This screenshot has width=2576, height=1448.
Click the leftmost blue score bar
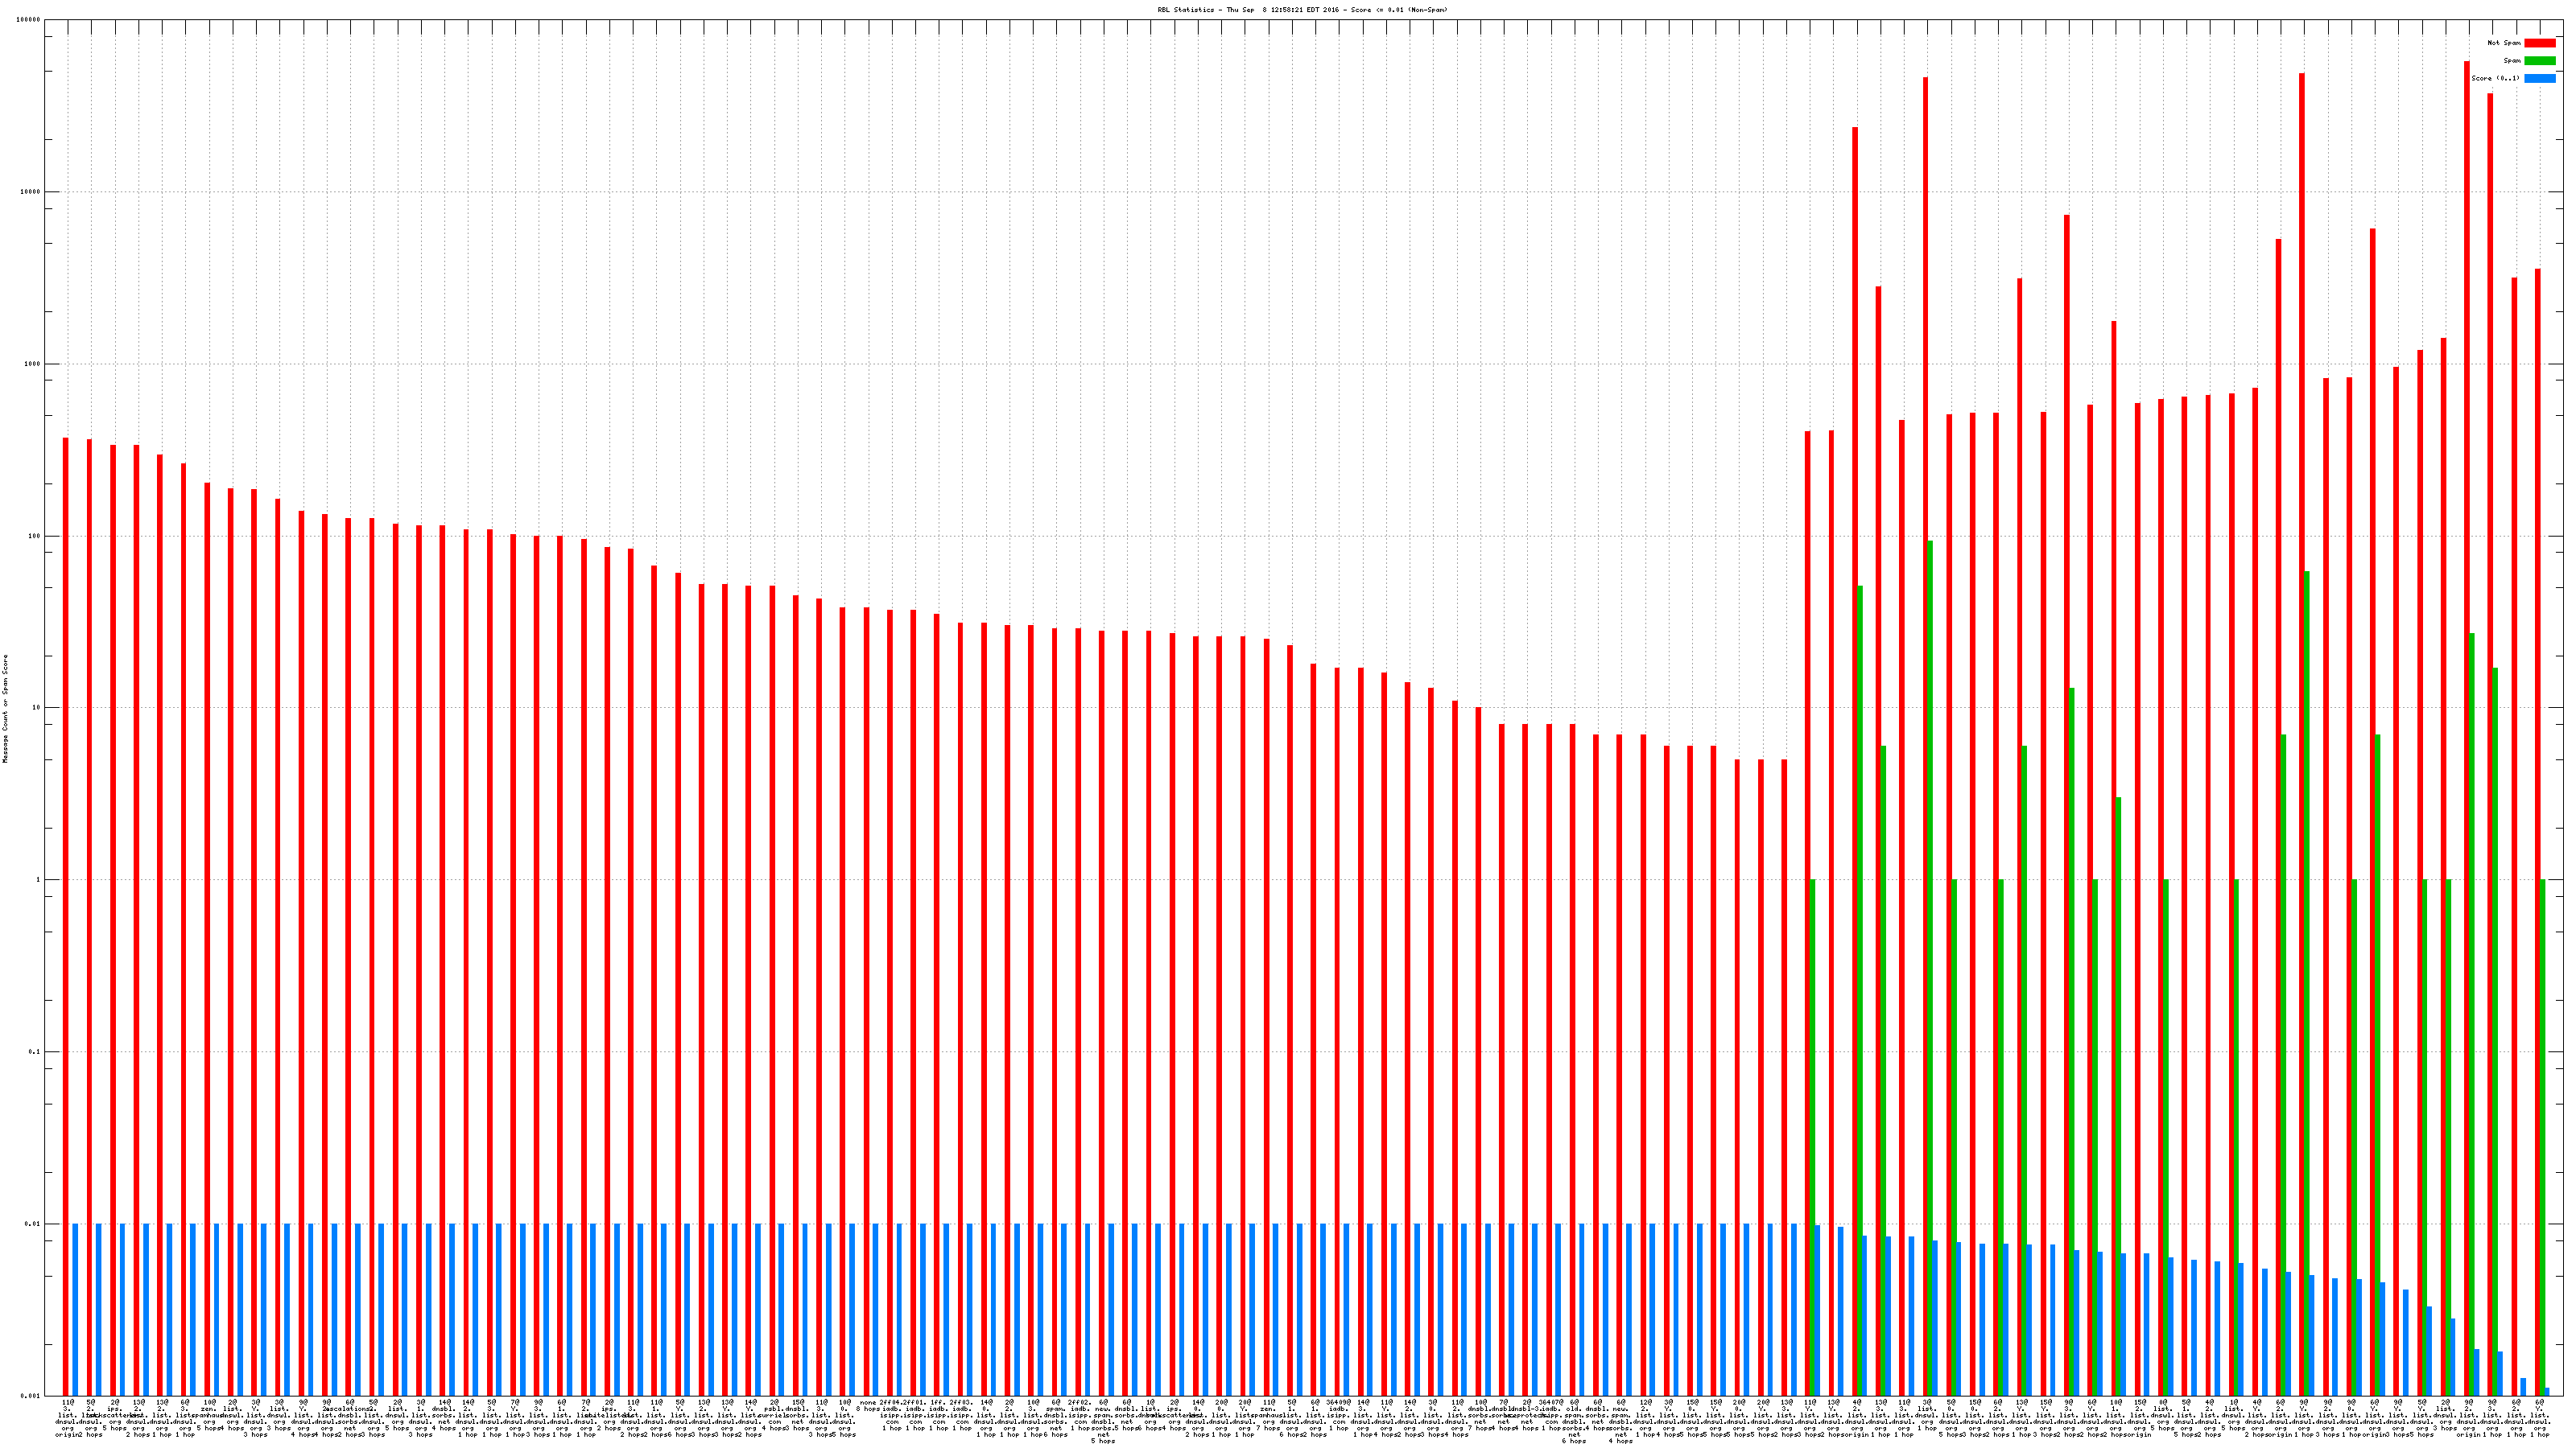point(75,1309)
